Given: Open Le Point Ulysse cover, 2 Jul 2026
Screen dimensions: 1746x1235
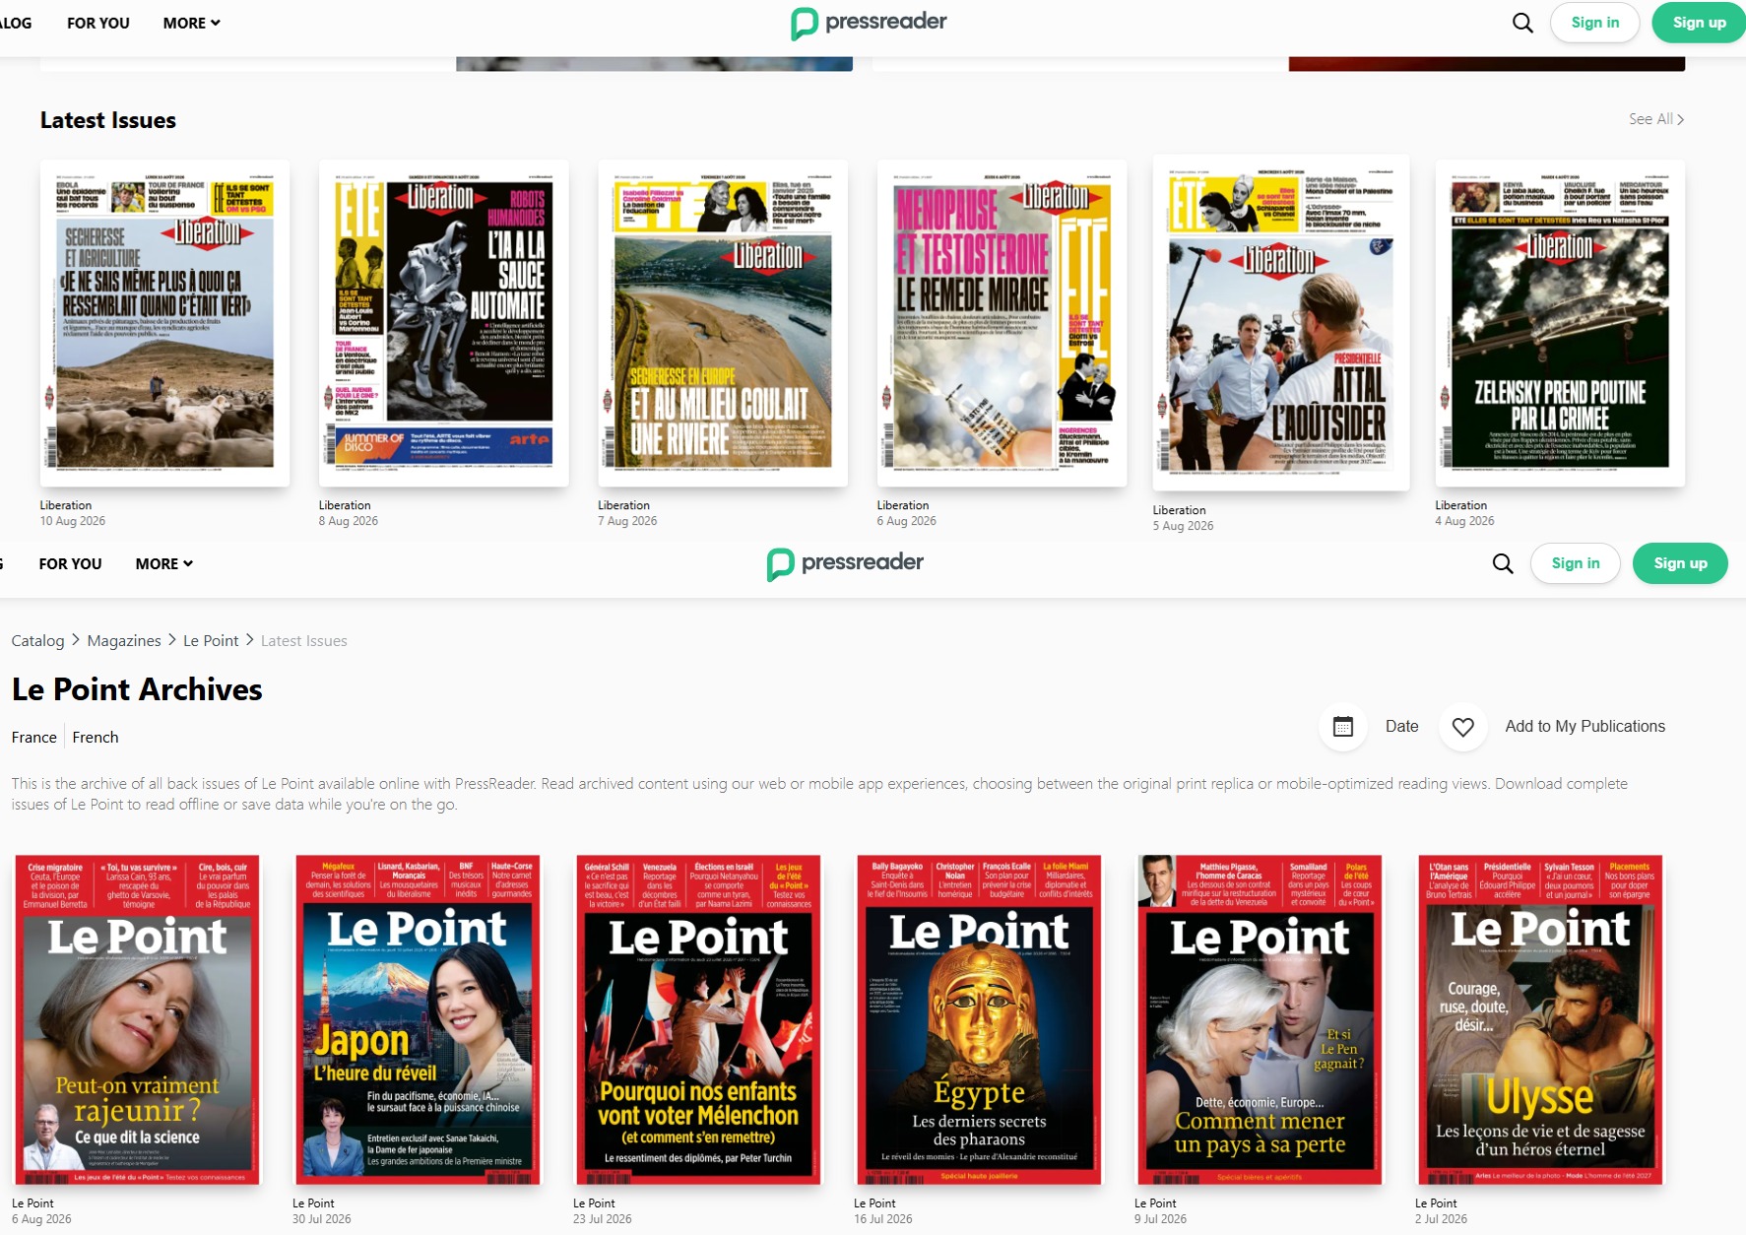Looking at the screenshot, I should tap(1540, 1019).
